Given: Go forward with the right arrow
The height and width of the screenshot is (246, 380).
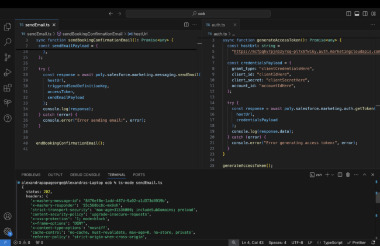Looking at the screenshot, I should [x=119, y=14].
